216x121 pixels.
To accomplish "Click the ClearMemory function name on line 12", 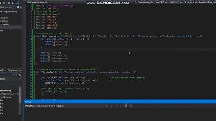I will click(x=48, y=36).
